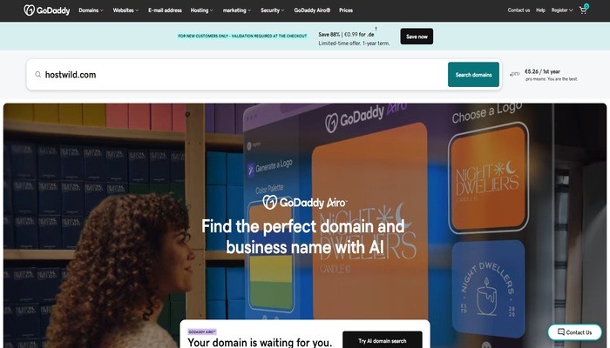
Task: Select the blue candle Night Dwellers logo
Action: [488, 290]
